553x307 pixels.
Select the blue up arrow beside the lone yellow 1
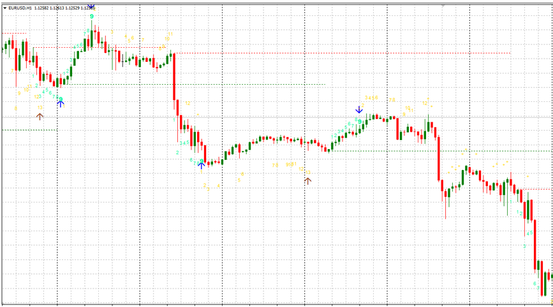(61, 104)
